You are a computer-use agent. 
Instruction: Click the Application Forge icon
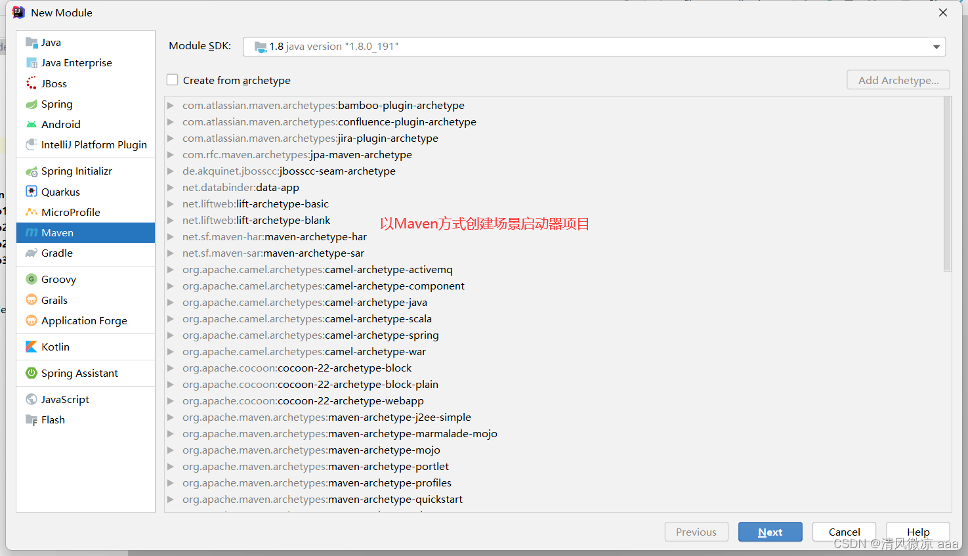32,320
